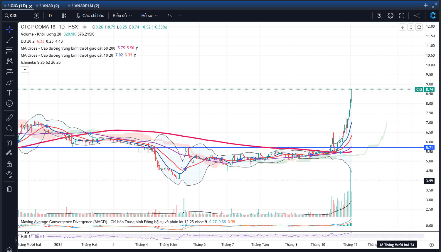Image resolution: width=441 pixels, height=252 pixels.
Task: Switch to the VN30F1M (2) tab
Action: point(83,6)
